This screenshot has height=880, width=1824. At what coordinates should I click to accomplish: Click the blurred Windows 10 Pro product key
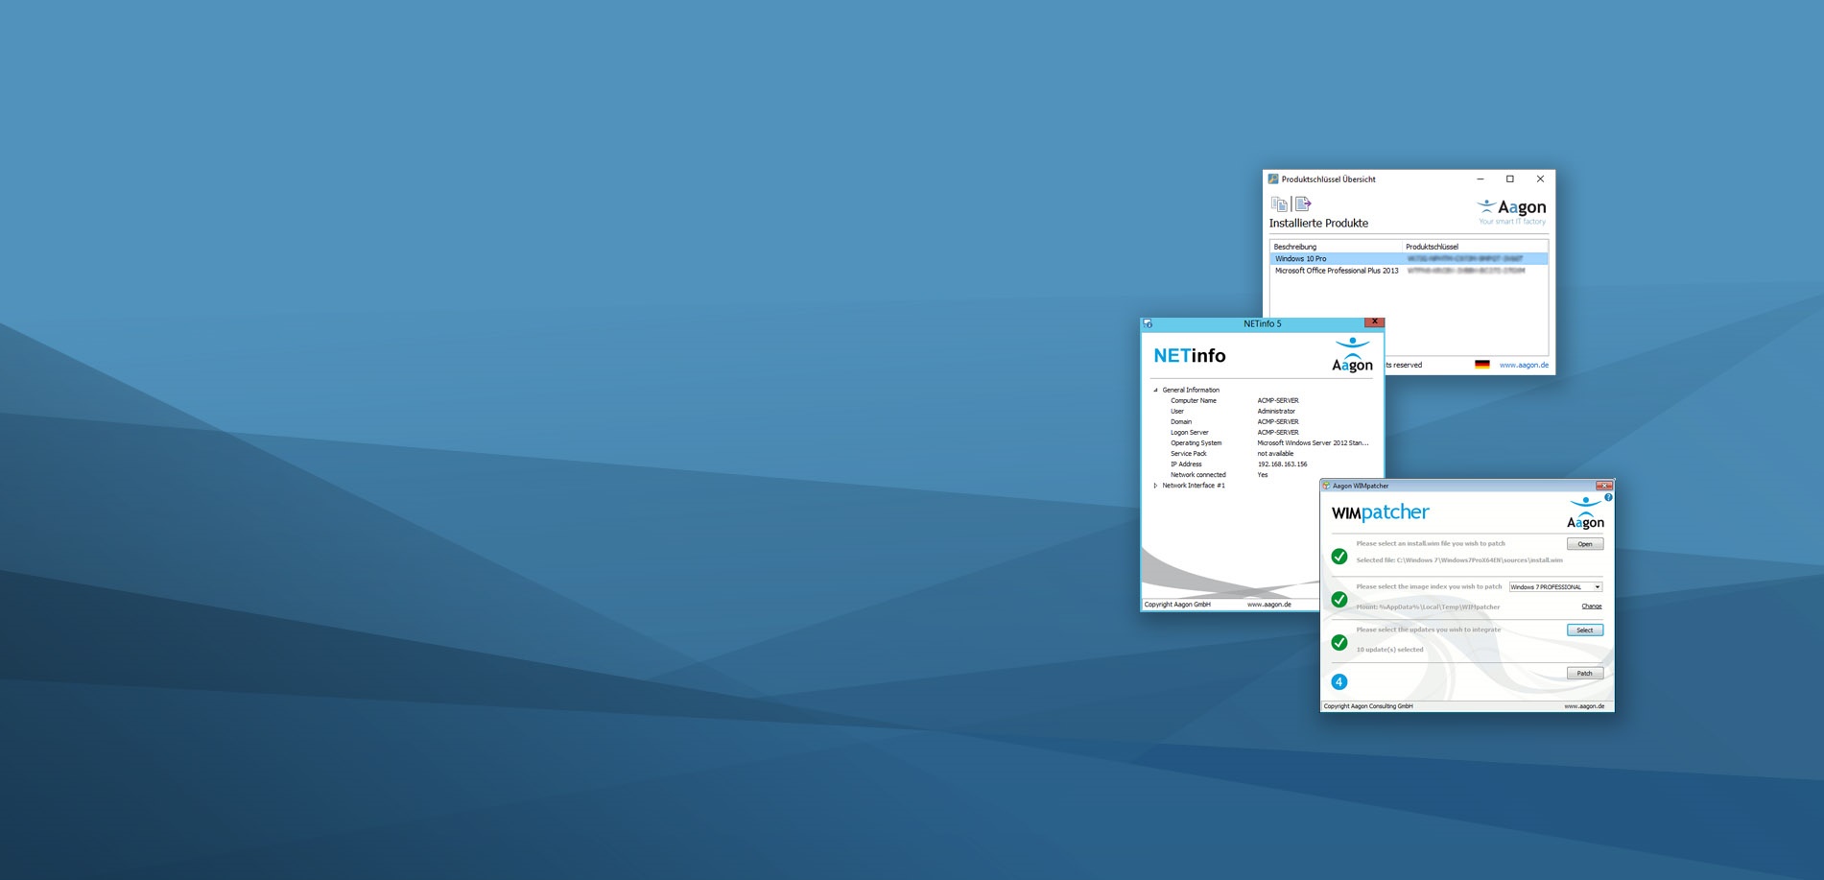pos(1465,259)
